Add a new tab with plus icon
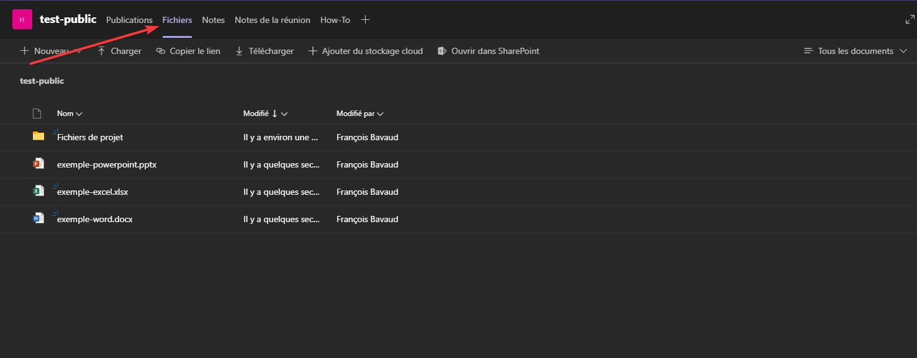This screenshot has width=917, height=358. 366,20
